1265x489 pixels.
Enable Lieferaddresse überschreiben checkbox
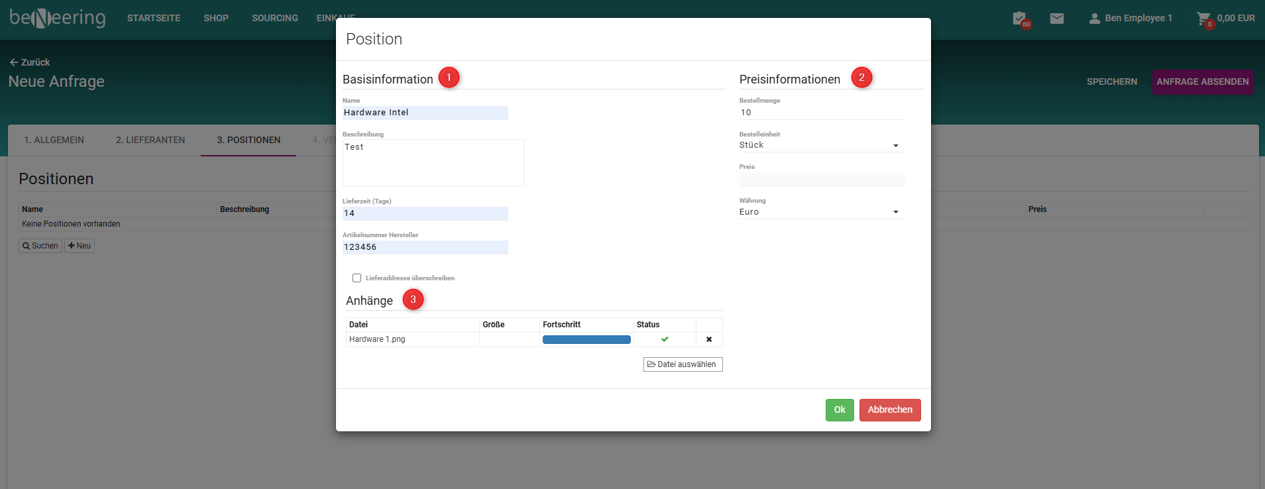click(357, 278)
